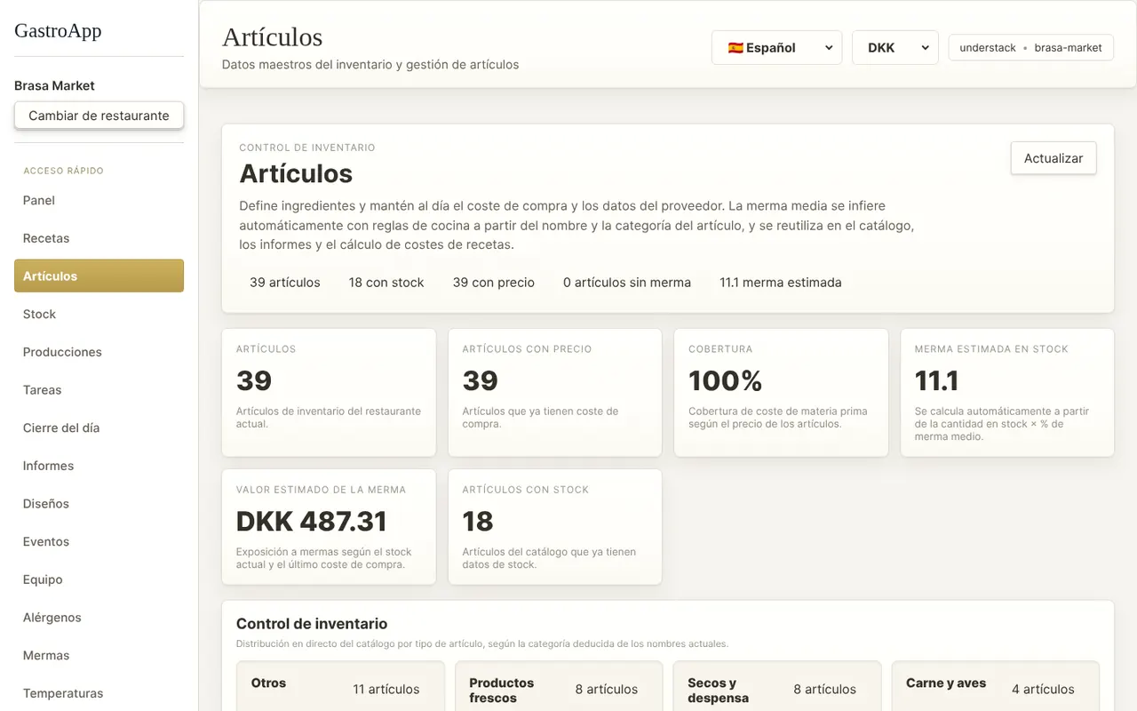Select the Artículos con precio card
Screen dimensions: 1137x711
[x=555, y=392]
